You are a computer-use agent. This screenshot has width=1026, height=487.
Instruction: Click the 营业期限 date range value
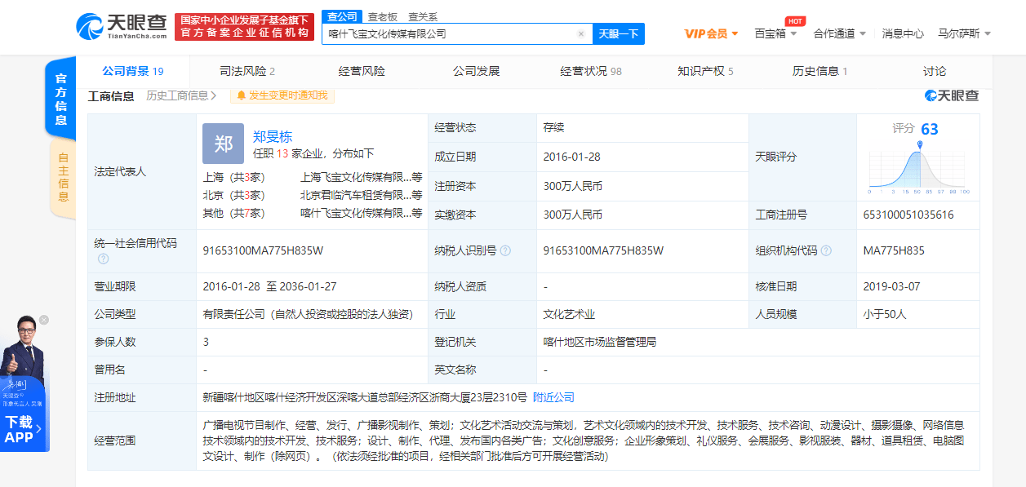click(x=269, y=286)
